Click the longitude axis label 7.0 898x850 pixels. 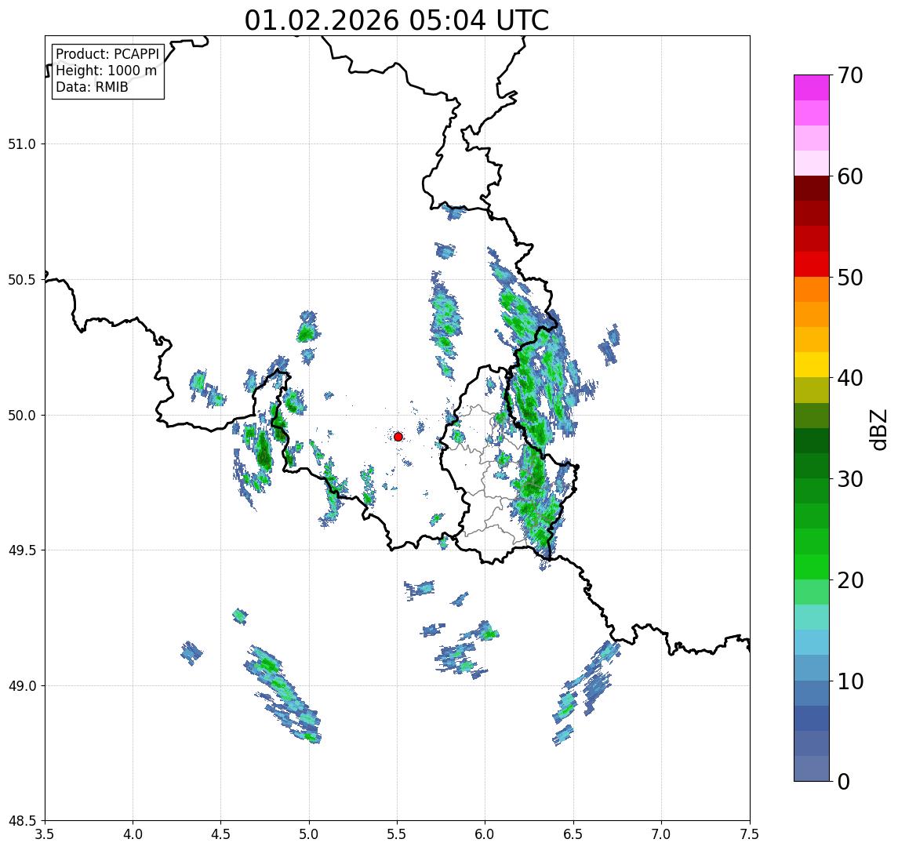[x=661, y=834]
